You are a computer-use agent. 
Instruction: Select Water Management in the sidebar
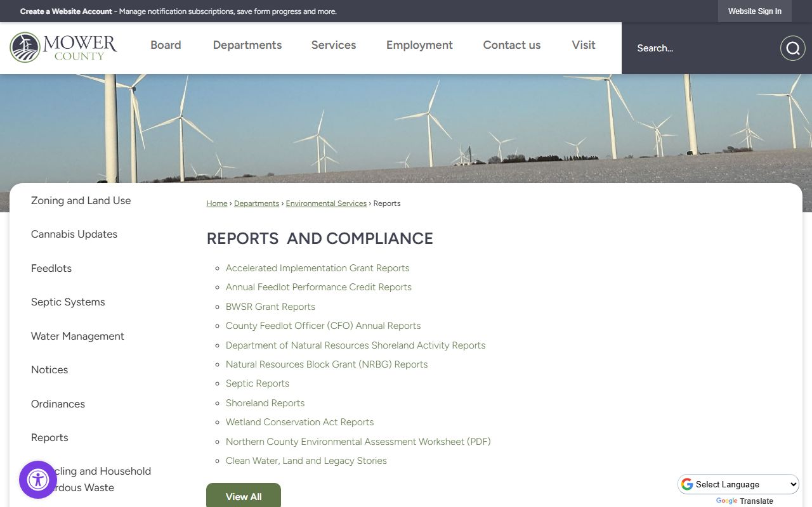pos(77,336)
